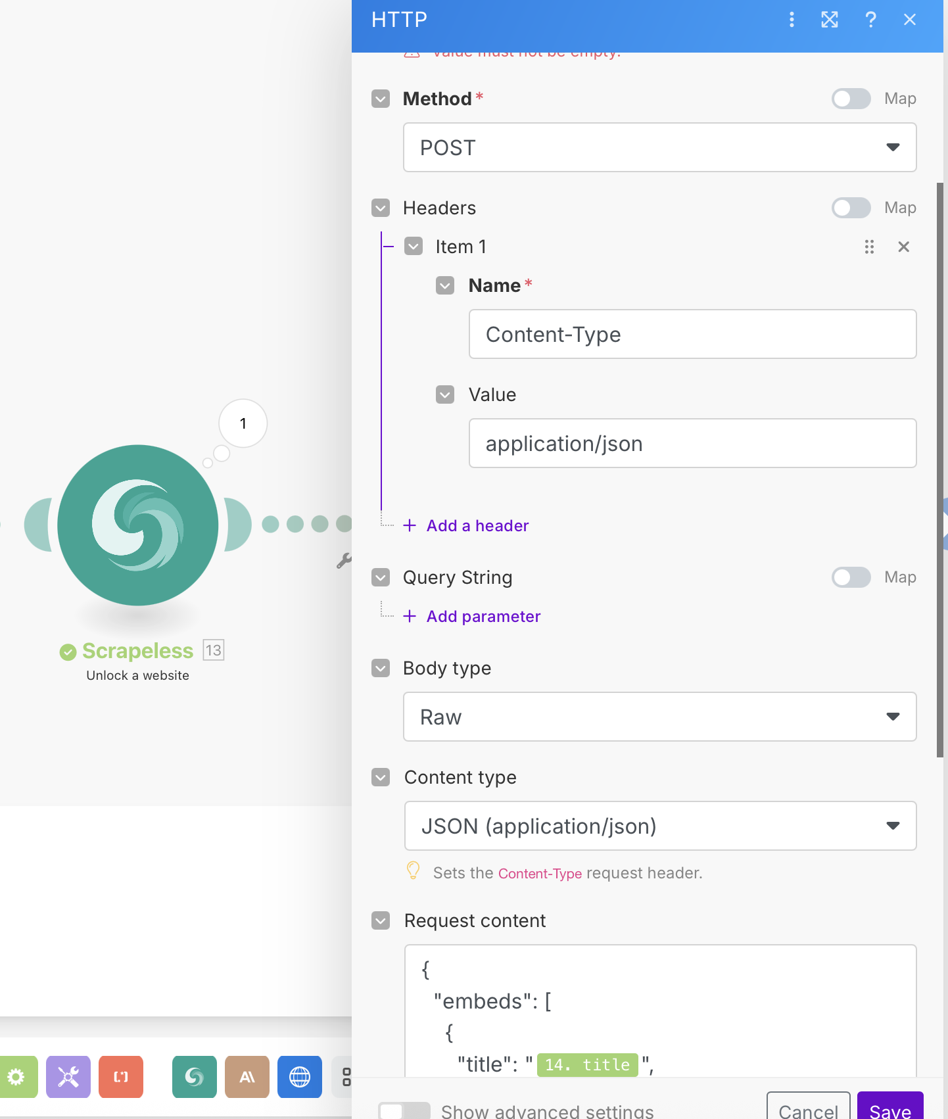Viewport: 948px width, 1119px height.
Task: Click the HTTP panel vertical scrollbar
Action: point(940,470)
